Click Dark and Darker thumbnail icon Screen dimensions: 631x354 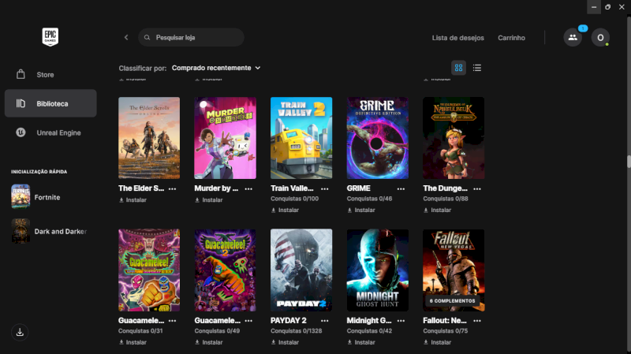[x=21, y=231]
